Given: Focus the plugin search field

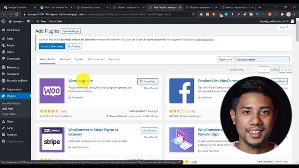Looking at the screenshot, I should pos(262,59).
